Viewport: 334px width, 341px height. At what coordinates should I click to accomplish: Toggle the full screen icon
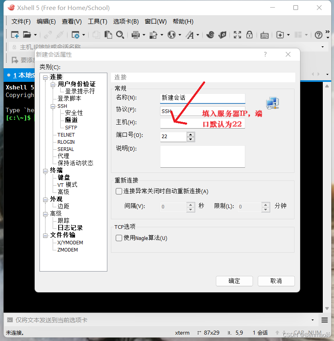click(x=237, y=35)
